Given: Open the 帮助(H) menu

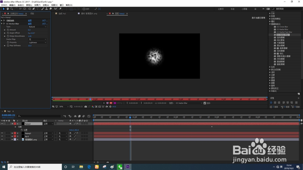Looking at the screenshot, I should pos(69,5).
